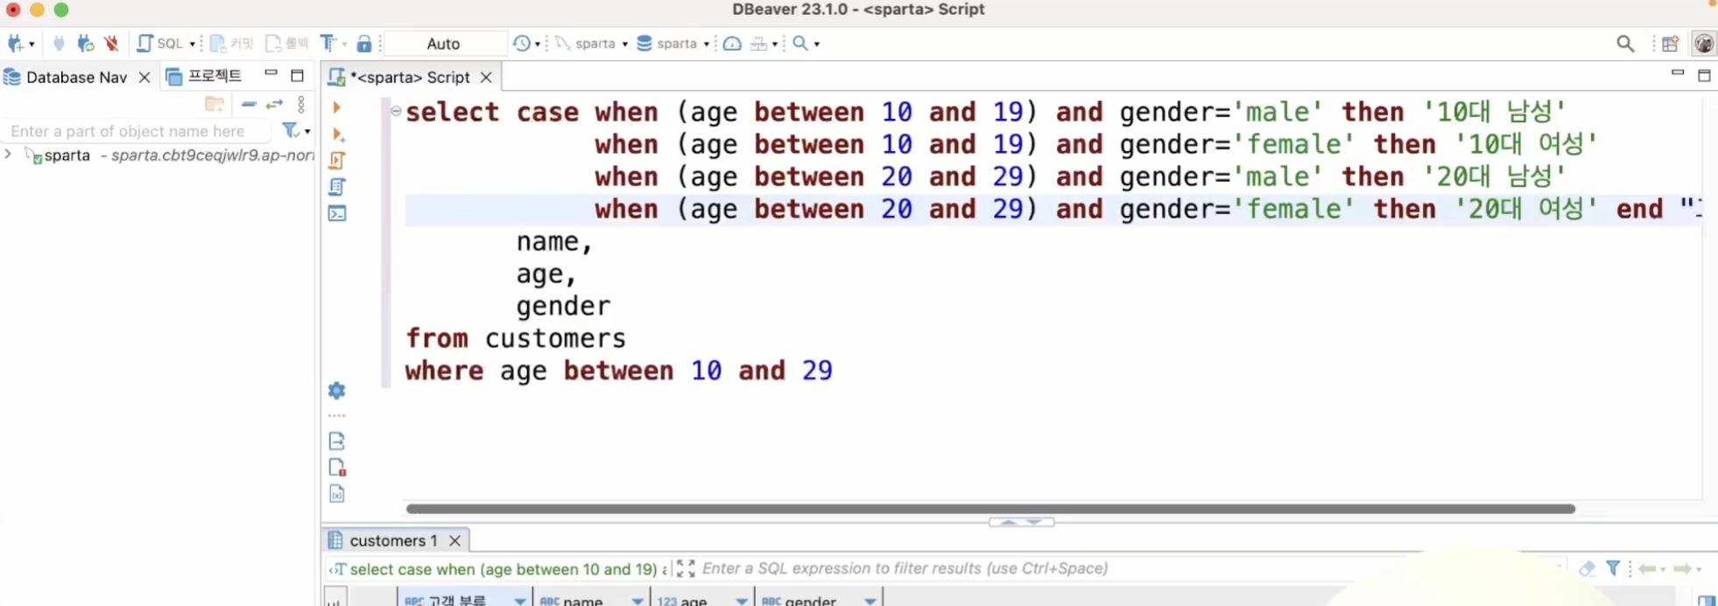Click the explain execution plan icon

tap(337, 186)
